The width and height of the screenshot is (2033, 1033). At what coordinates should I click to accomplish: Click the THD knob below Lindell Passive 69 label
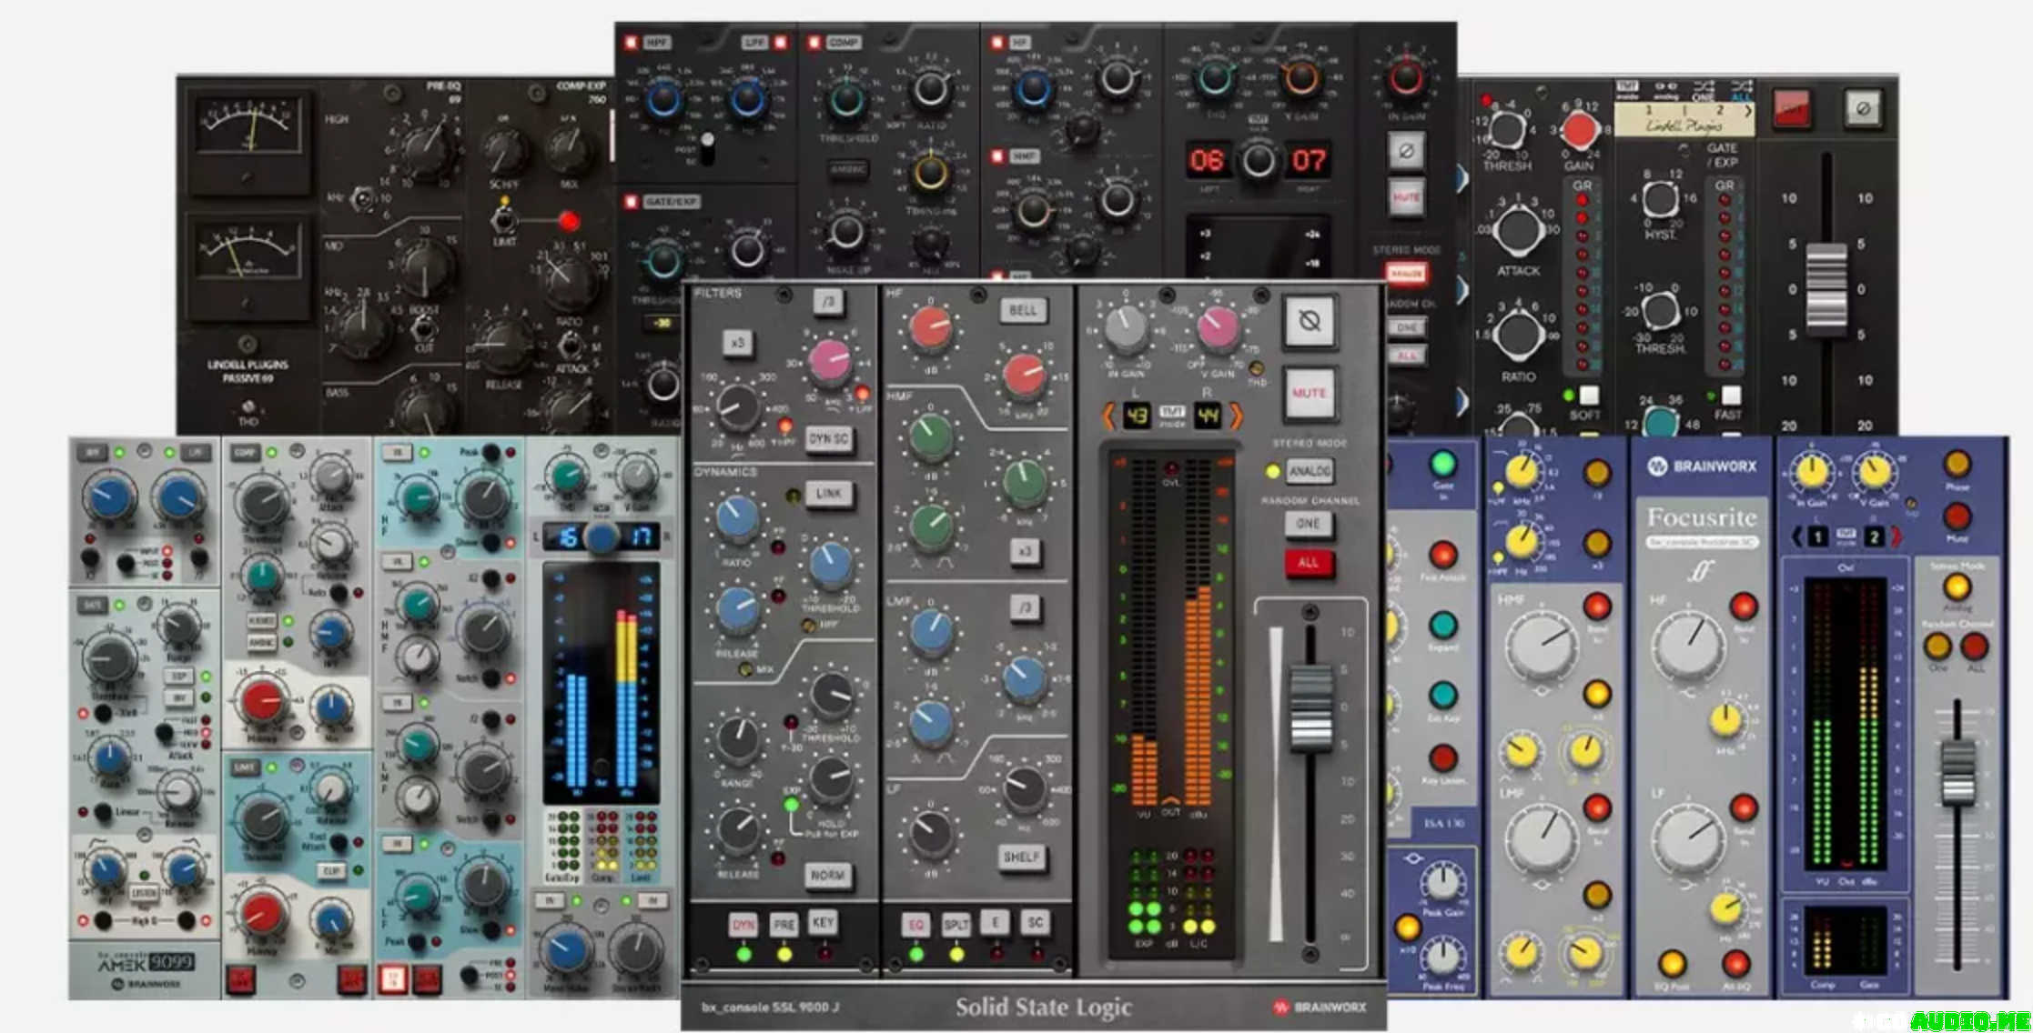pos(248,407)
